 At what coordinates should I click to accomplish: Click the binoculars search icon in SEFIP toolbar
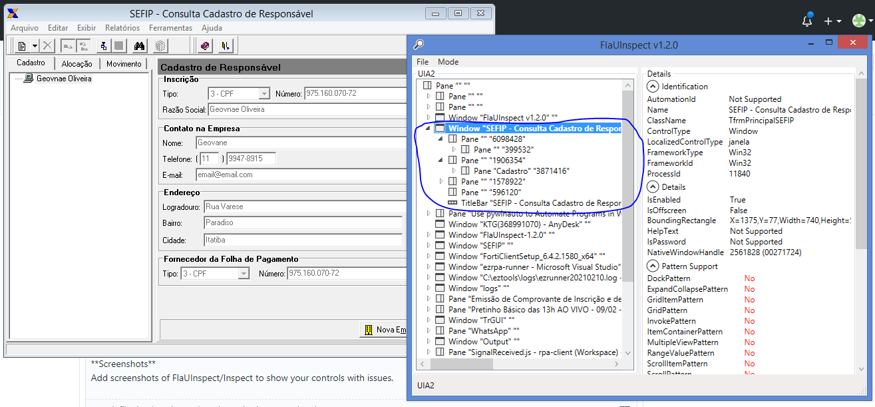[140, 46]
